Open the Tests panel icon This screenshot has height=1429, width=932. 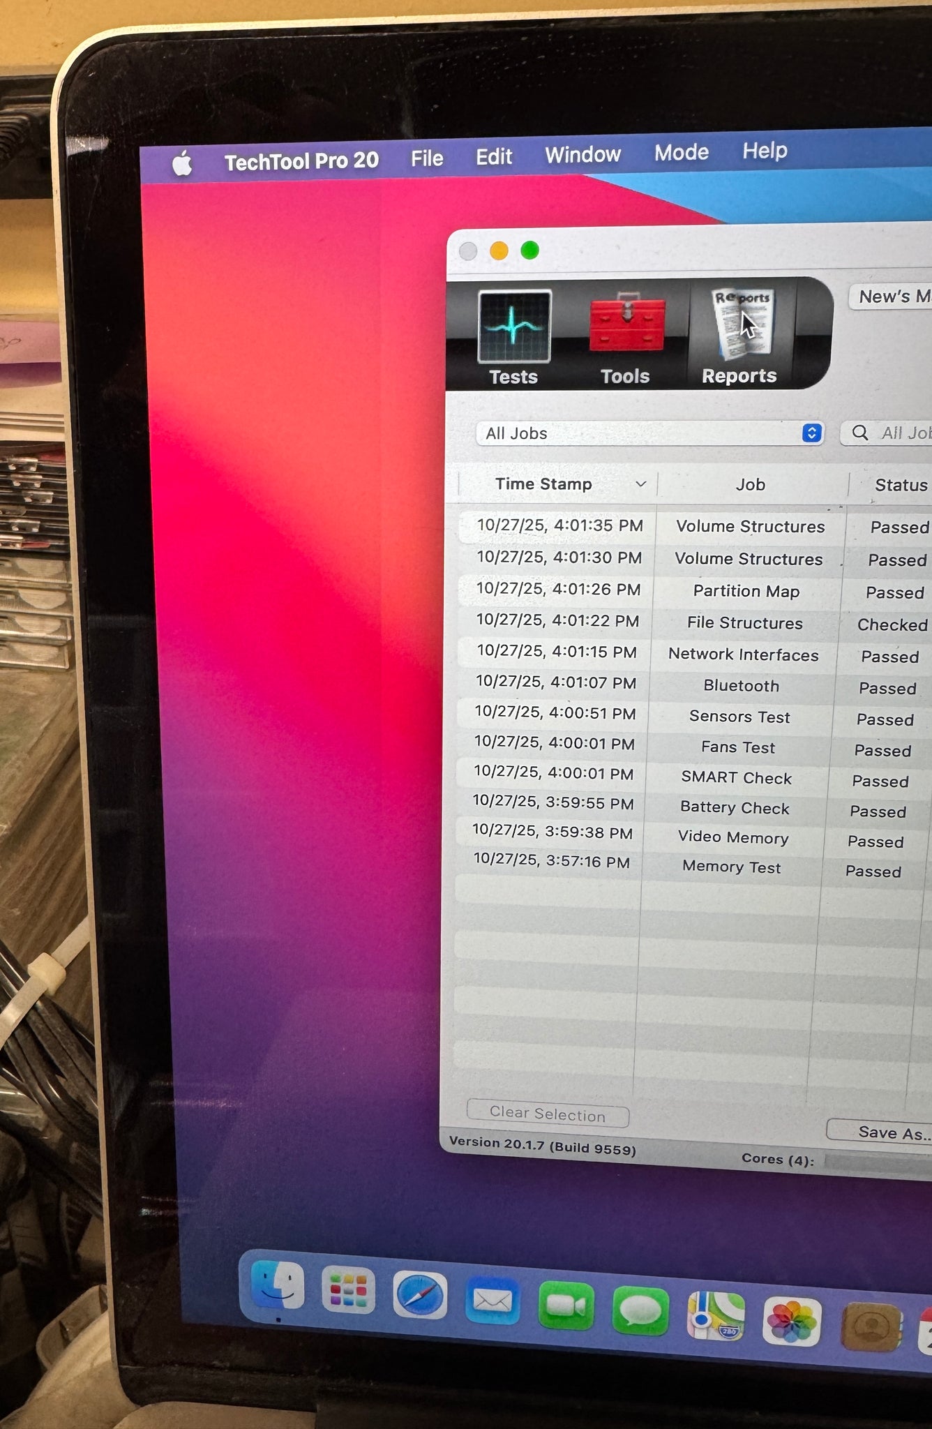click(514, 328)
